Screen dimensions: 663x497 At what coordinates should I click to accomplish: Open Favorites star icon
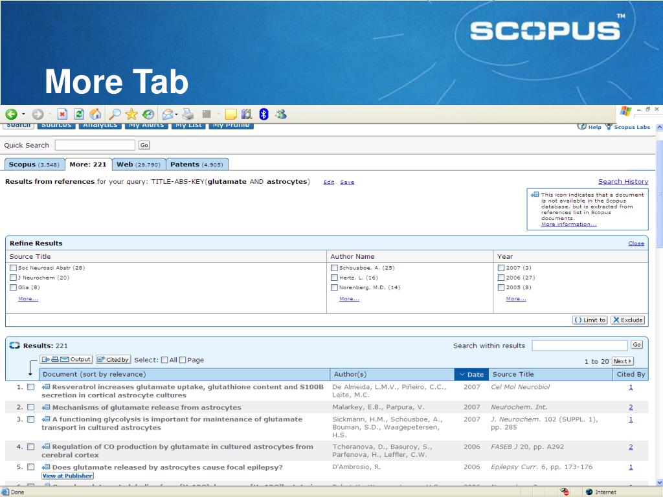(x=131, y=114)
